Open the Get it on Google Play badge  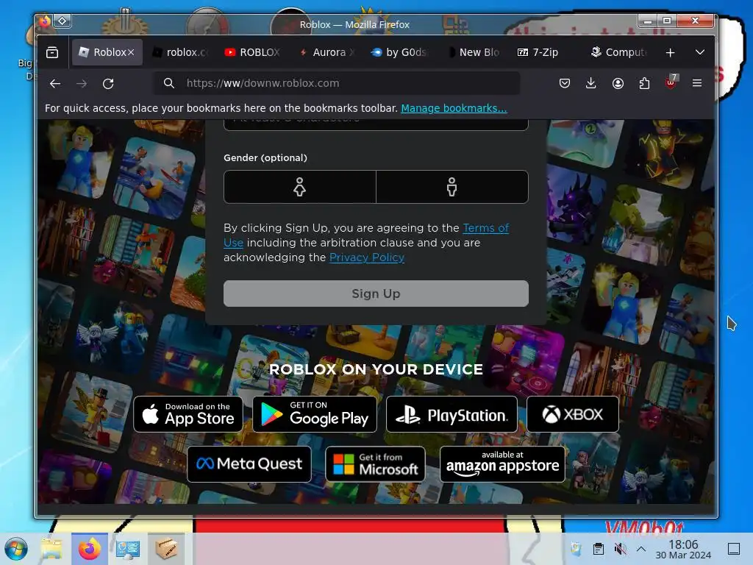315,414
